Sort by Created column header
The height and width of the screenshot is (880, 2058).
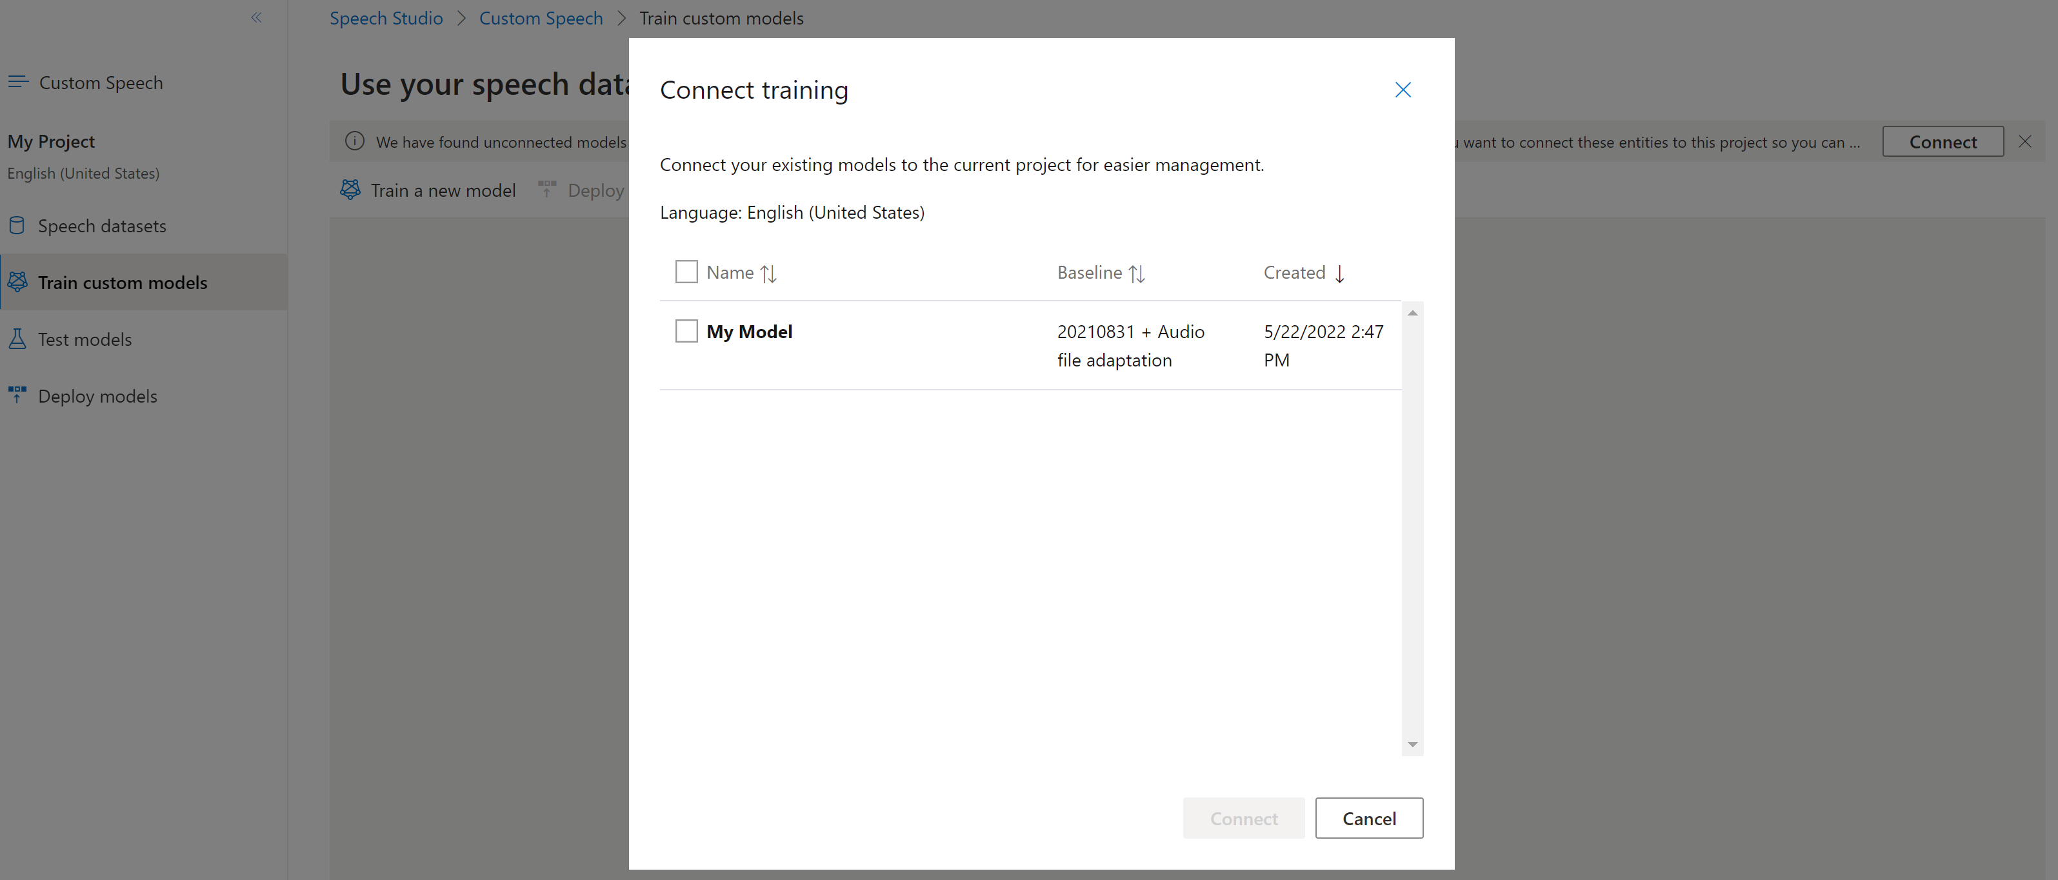click(x=1302, y=272)
